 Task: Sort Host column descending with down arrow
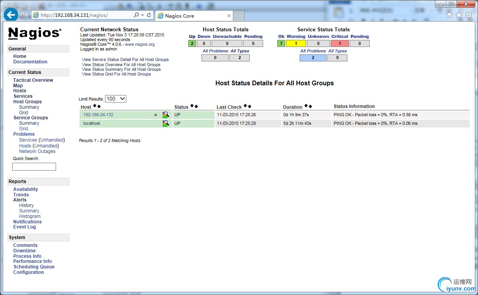[99, 106]
